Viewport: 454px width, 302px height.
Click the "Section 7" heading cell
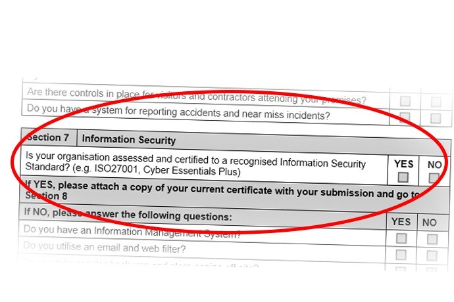click(48, 138)
